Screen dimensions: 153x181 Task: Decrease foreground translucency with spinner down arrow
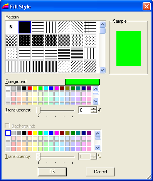[94, 111]
